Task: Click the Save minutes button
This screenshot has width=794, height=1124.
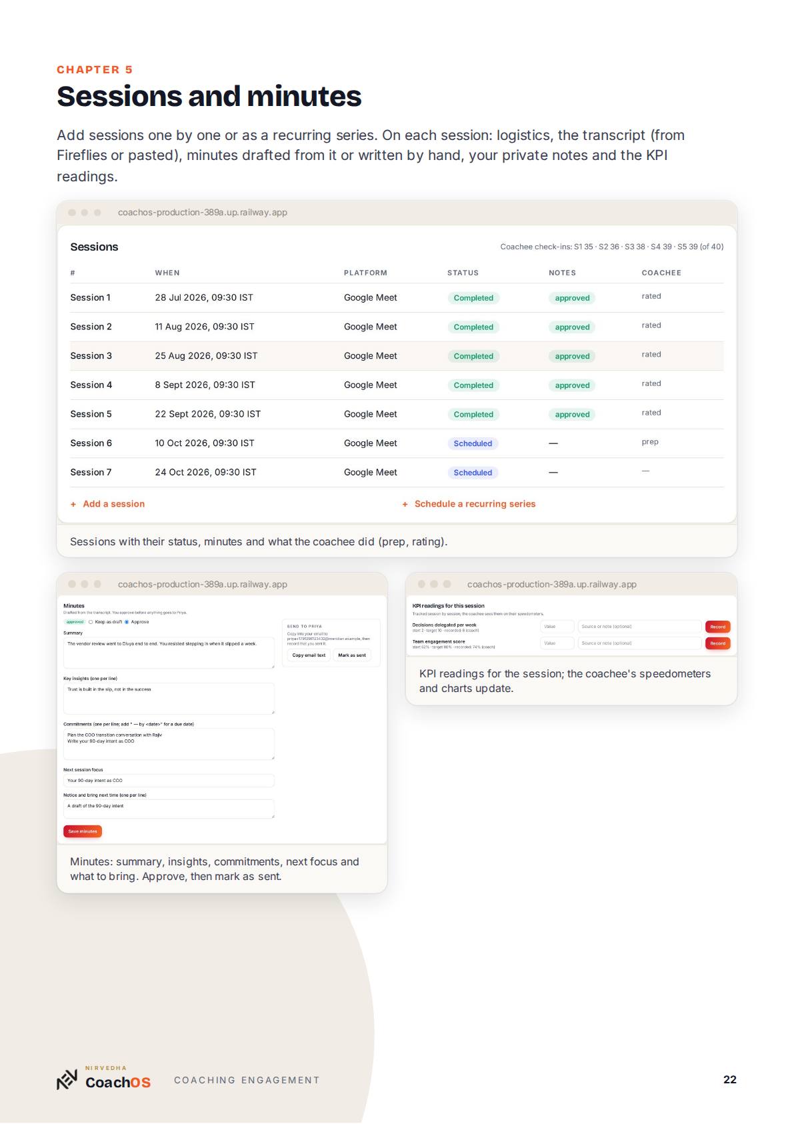Action: pos(83,831)
